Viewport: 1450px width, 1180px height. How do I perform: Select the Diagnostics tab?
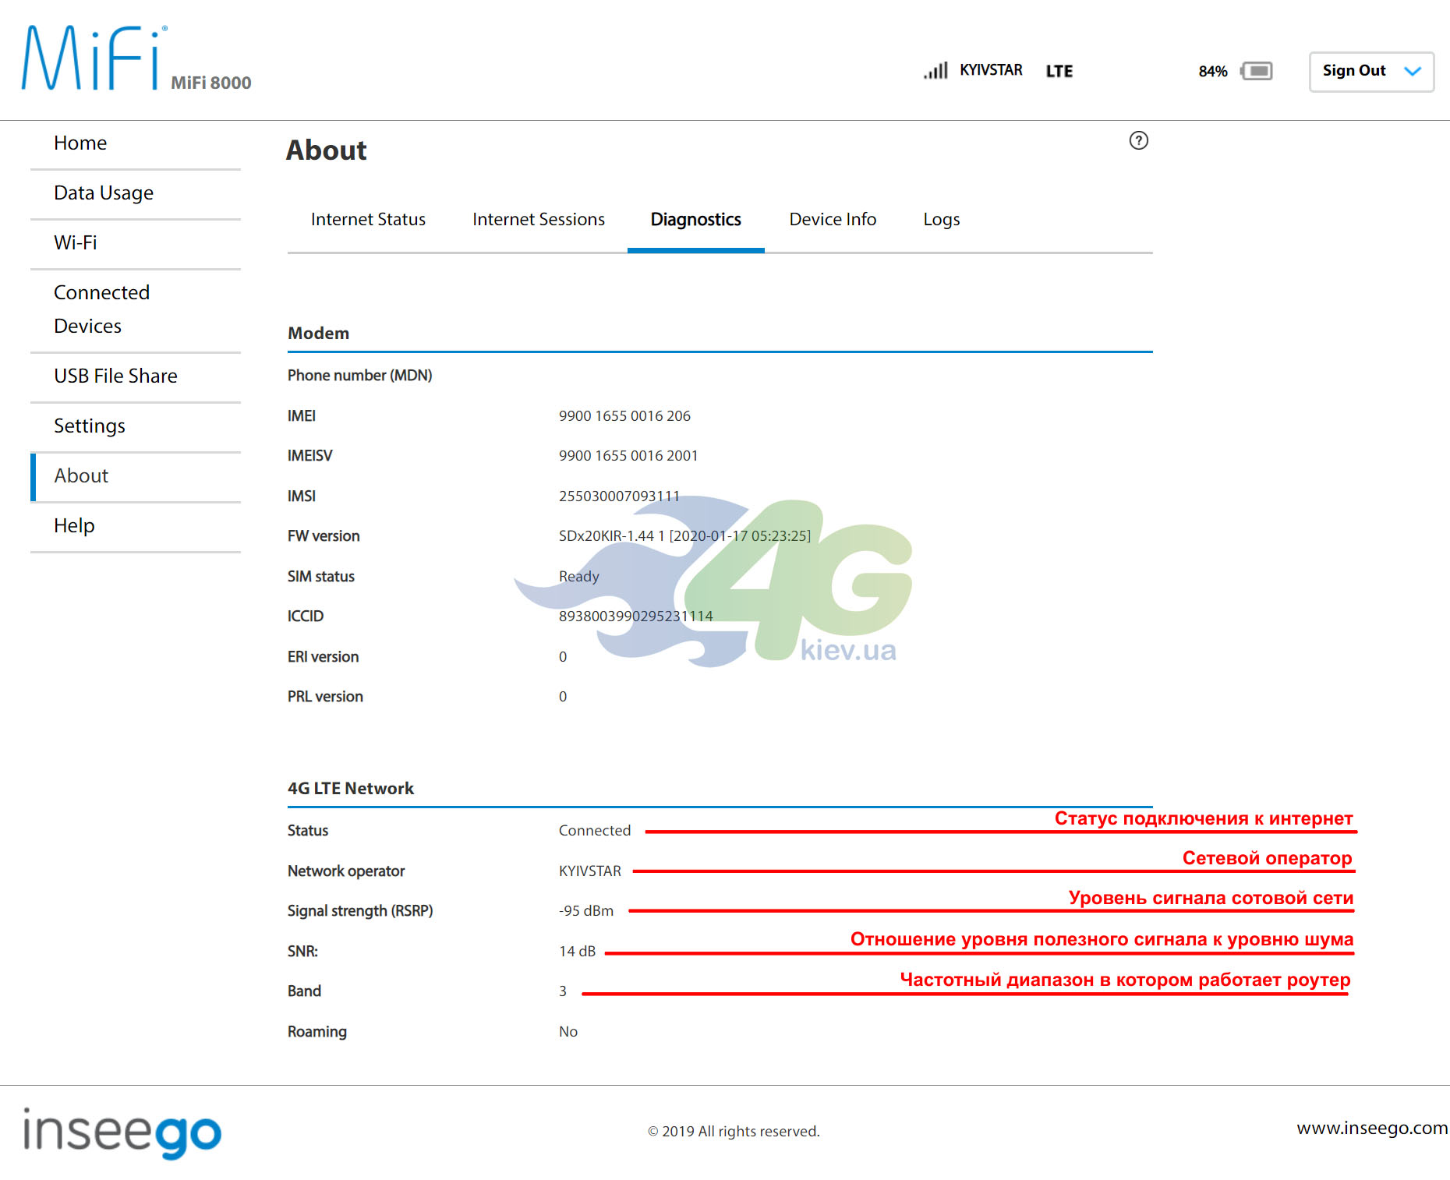(696, 220)
